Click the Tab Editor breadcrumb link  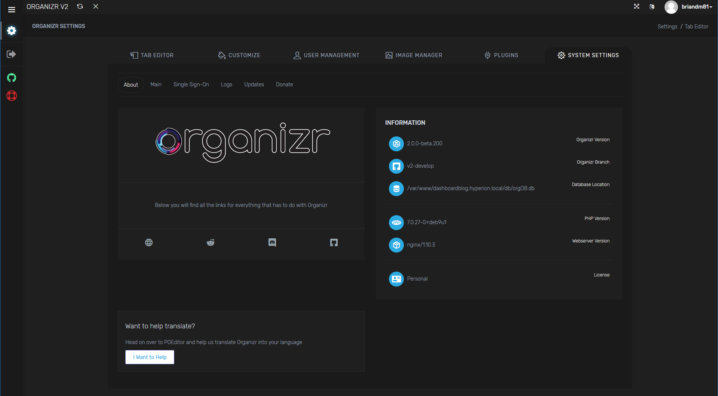point(696,27)
